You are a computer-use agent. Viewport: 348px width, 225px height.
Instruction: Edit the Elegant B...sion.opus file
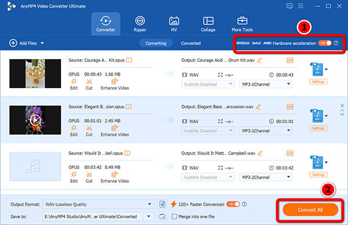[74, 131]
